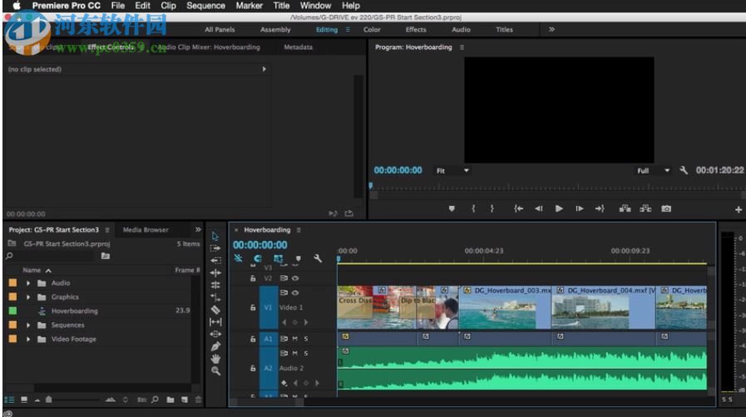Switch to the Color workspace
Screen dimensions: 746x417
tap(372, 29)
